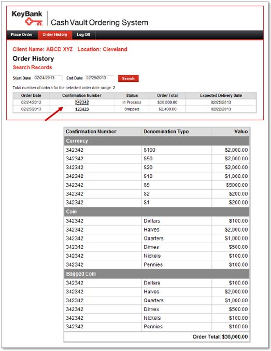The image size is (271, 351).
Task: Click the red Search button
Action: tap(128, 79)
